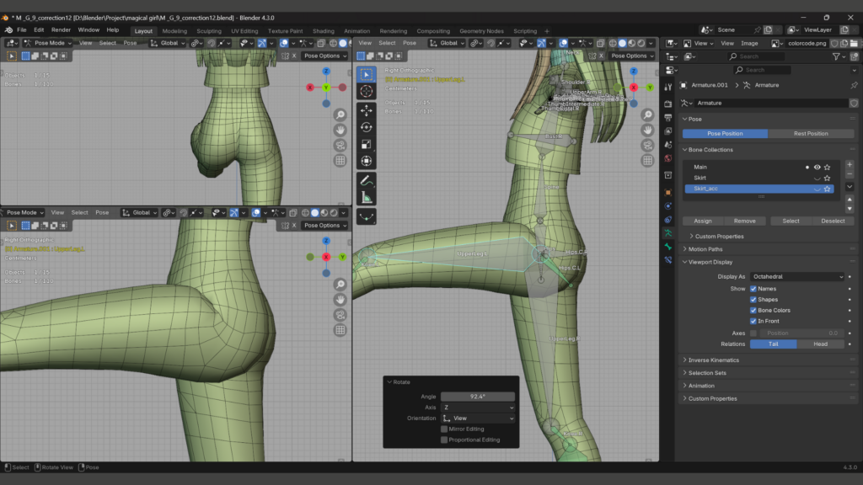863x485 pixels.
Task: Open the Display As Octahedral dropdown
Action: click(x=797, y=276)
